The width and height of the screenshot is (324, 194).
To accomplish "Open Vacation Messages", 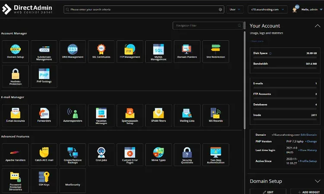I will (x=101, y=115).
